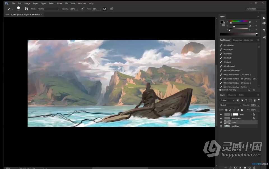
Task: Open the brush tool preset picker
Action: tap(10, 9)
